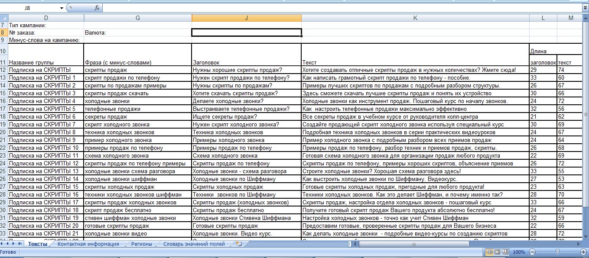Click the zoom in plus button

coord(583,252)
